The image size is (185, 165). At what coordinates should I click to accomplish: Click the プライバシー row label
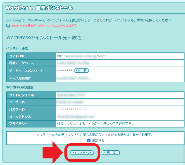tap(18, 124)
